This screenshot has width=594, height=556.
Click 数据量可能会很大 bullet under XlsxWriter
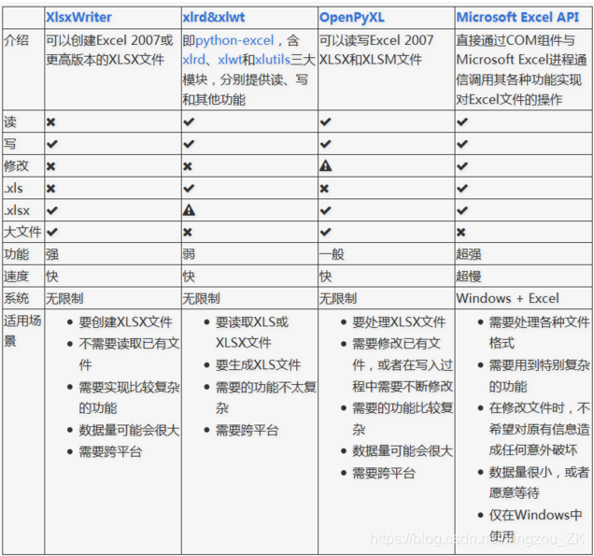click(x=129, y=430)
